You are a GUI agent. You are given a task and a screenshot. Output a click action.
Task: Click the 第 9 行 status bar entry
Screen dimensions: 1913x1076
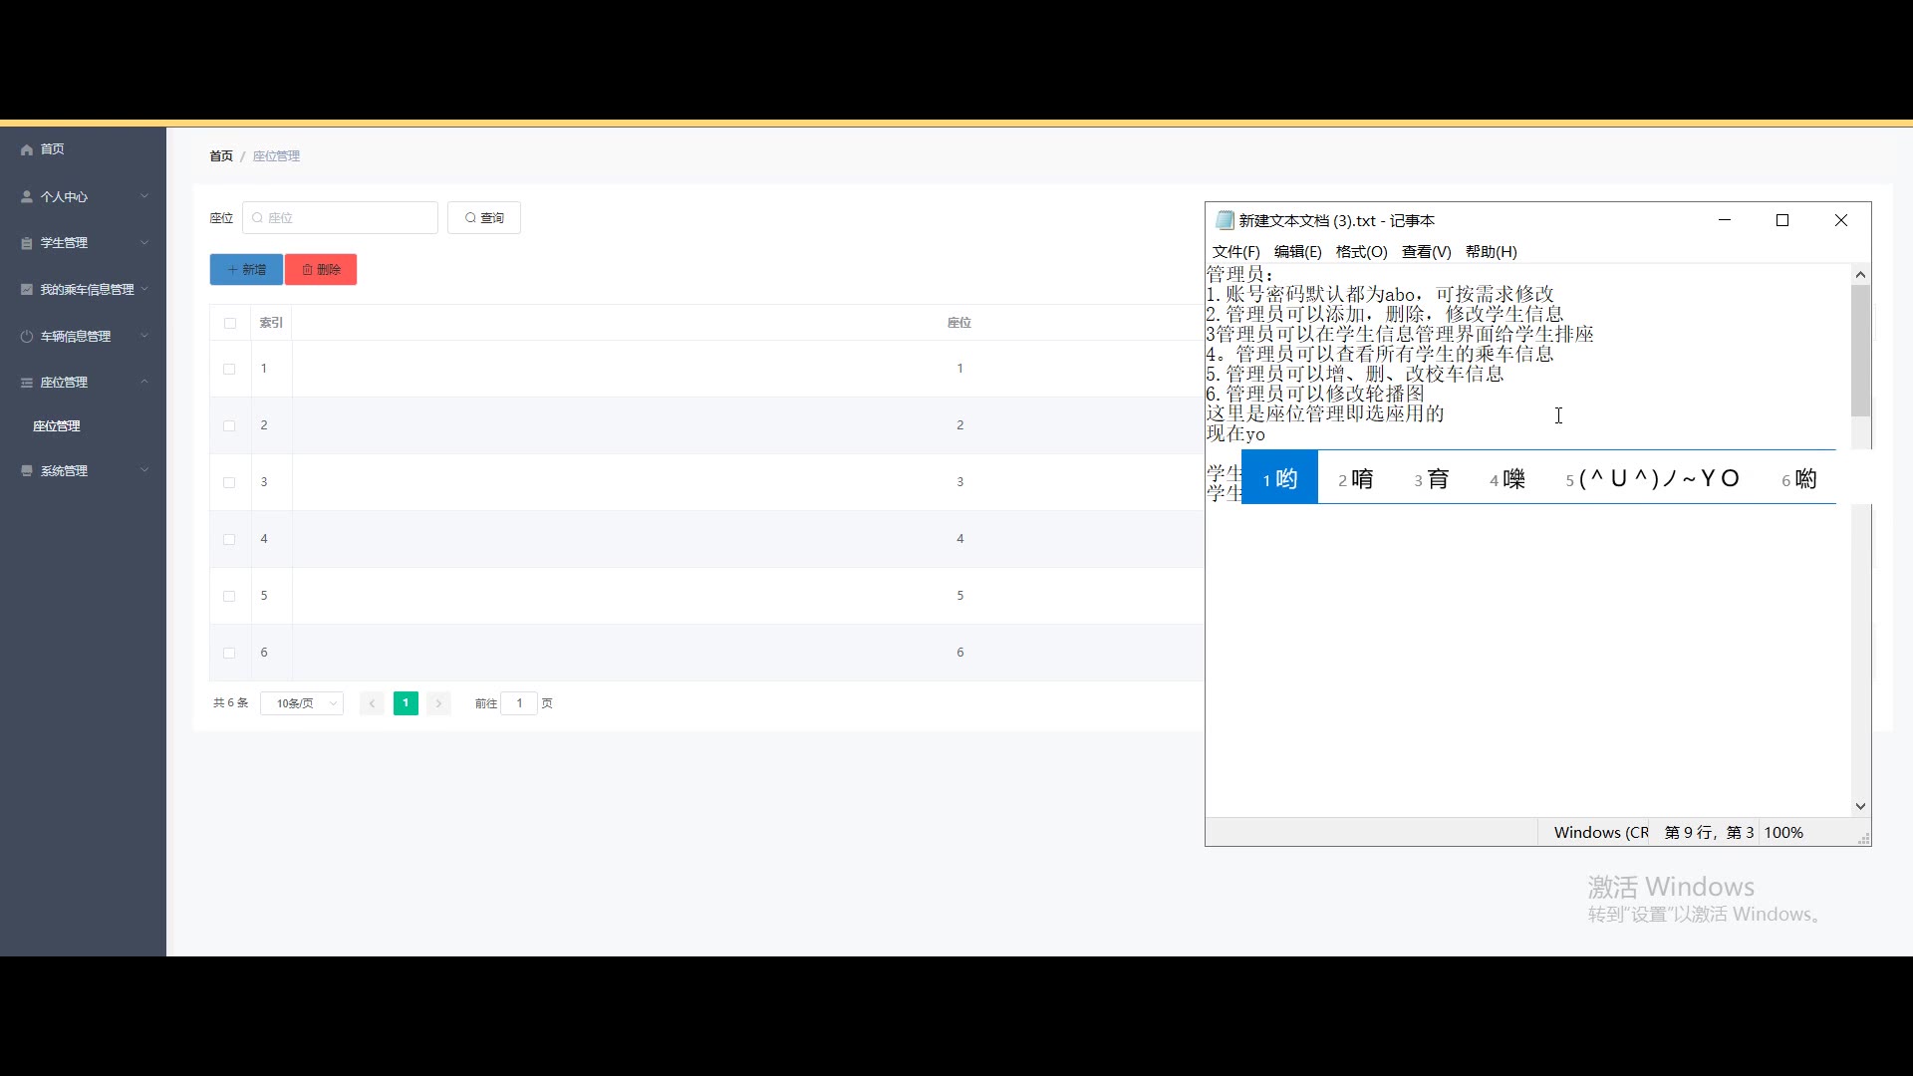point(1709,833)
